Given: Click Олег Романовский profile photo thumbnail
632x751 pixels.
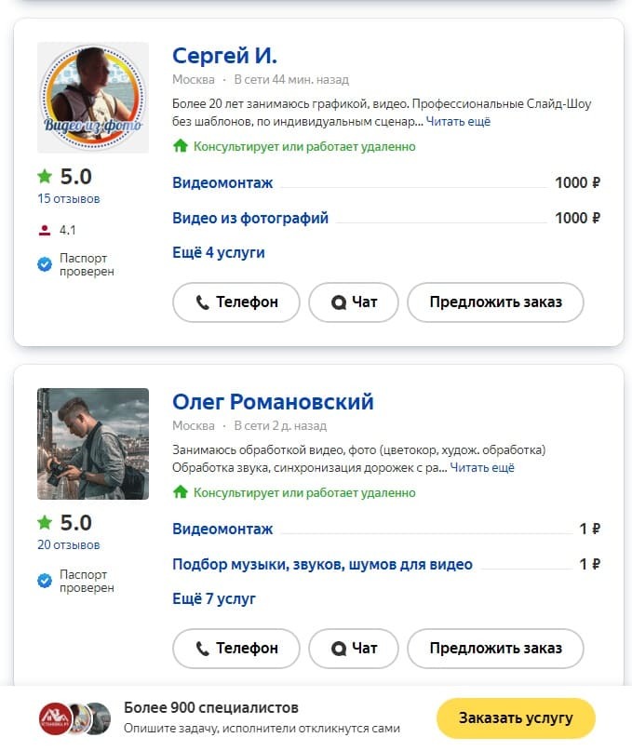Looking at the screenshot, I should (x=93, y=444).
